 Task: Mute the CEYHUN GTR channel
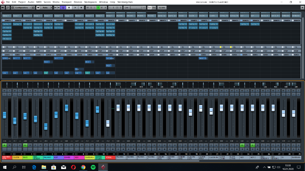[x=4, y=91]
